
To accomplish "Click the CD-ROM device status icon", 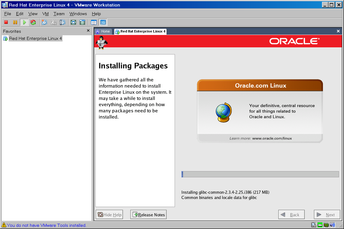I will (x=314, y=225).
